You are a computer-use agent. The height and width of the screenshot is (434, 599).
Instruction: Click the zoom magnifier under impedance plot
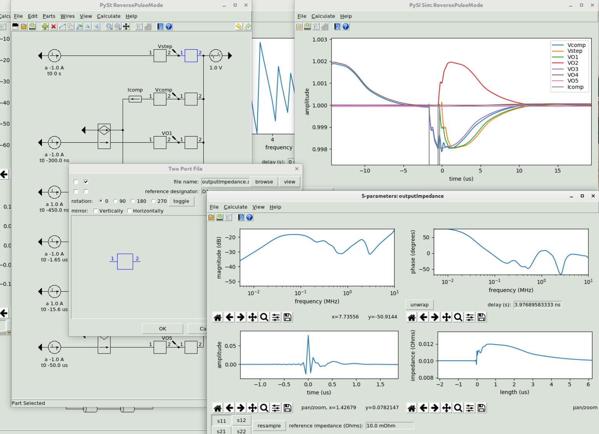point(458,408)
